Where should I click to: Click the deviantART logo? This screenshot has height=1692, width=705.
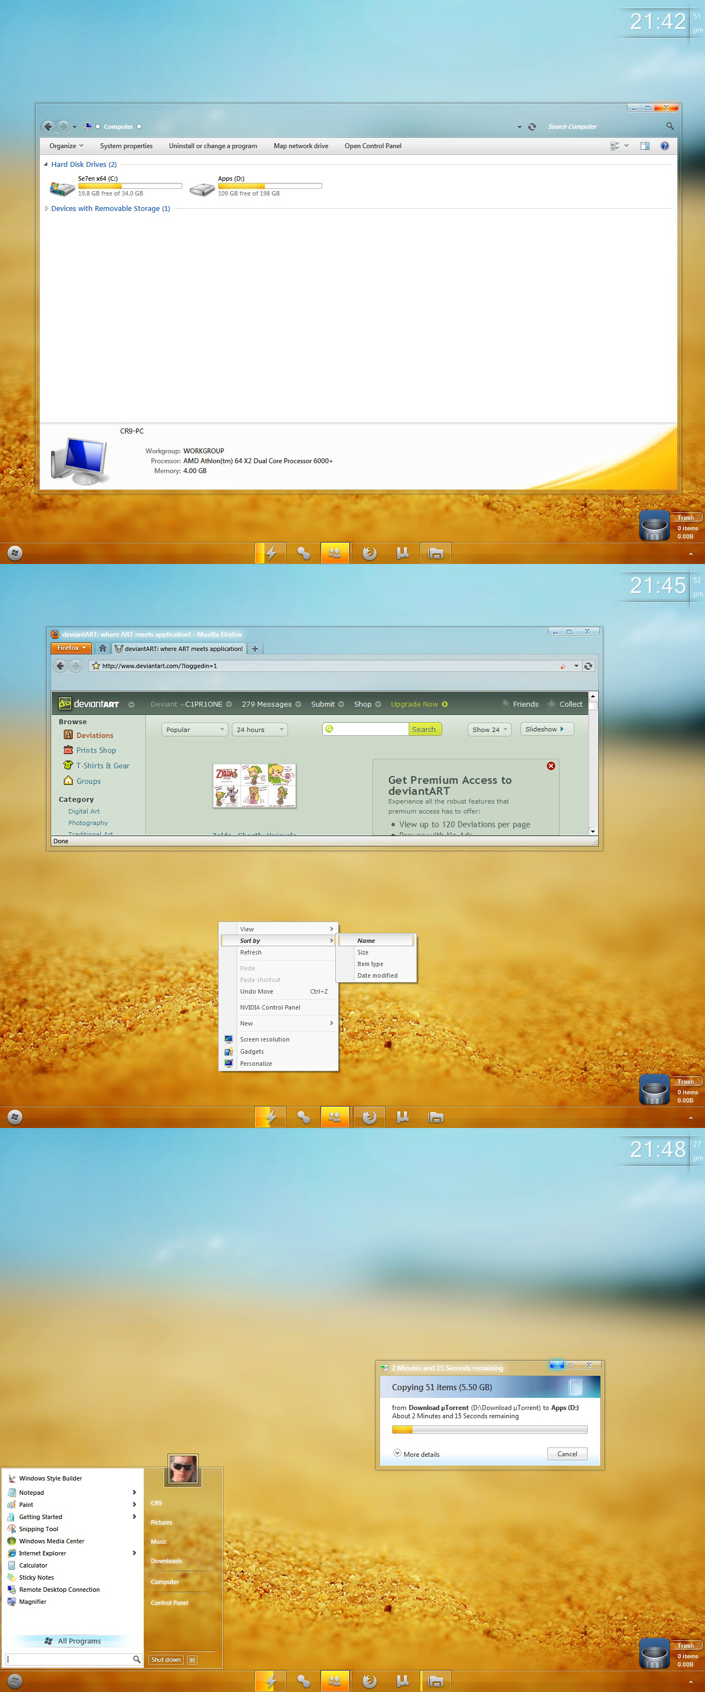tap(89, 703)
